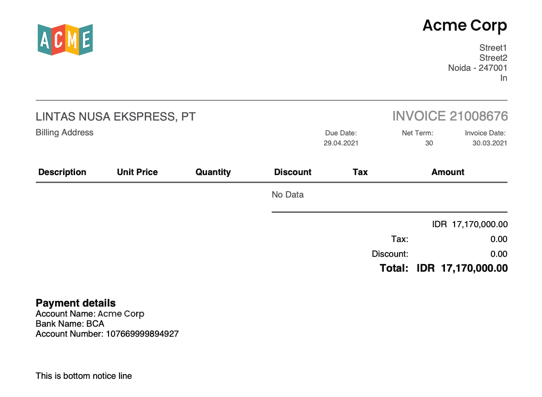Select the Quantity column header

(x=213, y=172)
